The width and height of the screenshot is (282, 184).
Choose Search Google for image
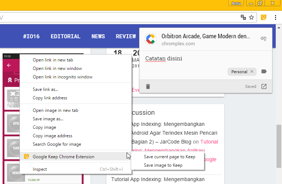tap(75, 144)
